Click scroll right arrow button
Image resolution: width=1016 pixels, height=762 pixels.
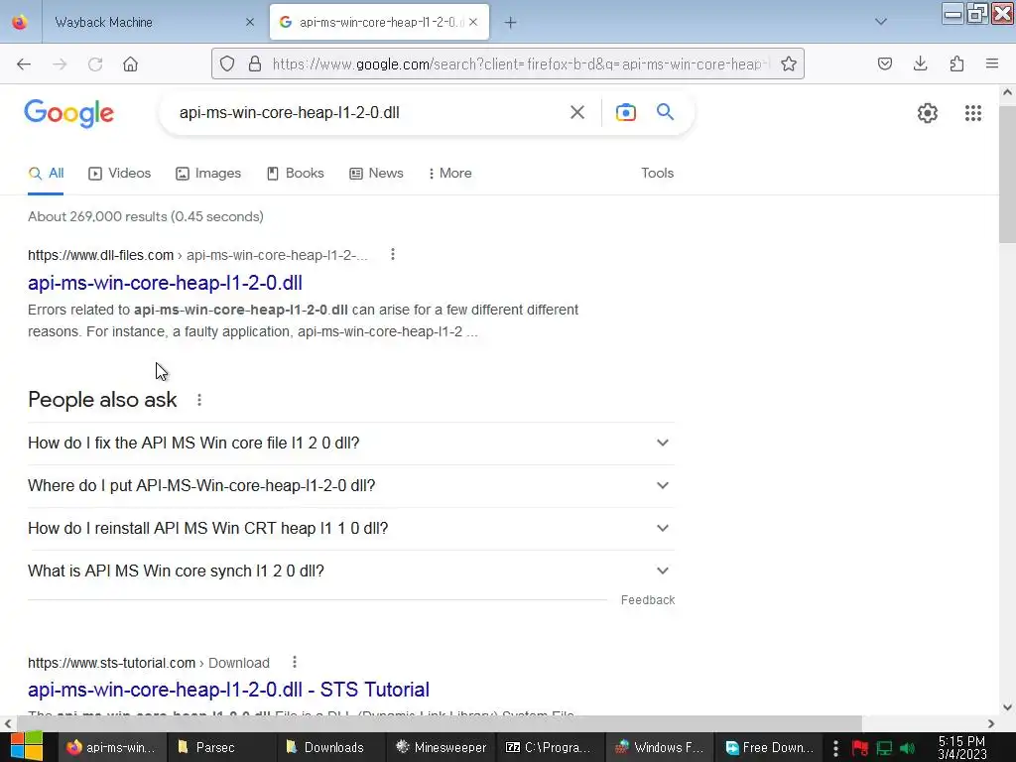pos(991,723)
